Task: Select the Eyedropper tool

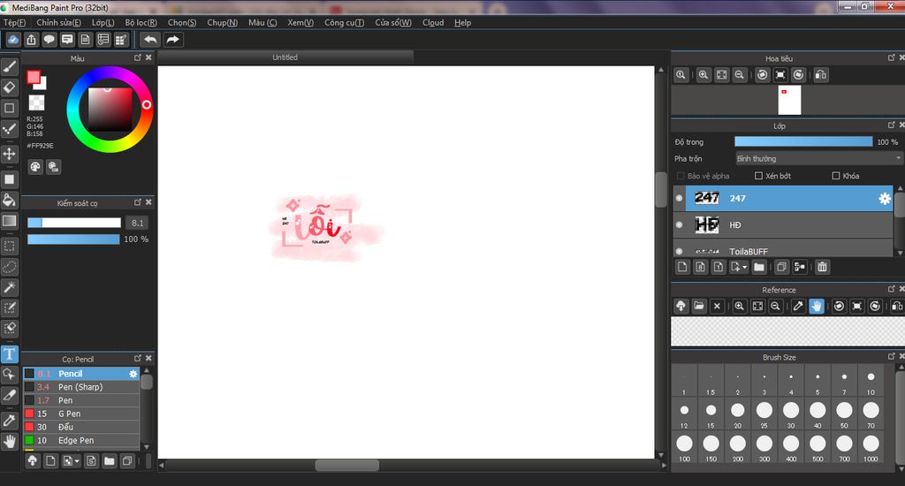Action: click(x=9, y=421)
